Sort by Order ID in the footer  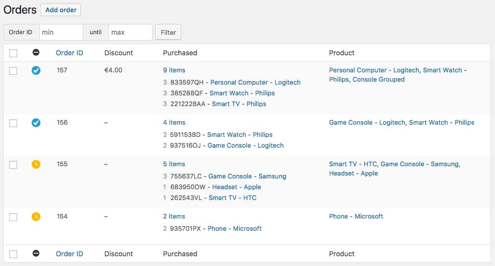tap(70, 254)
